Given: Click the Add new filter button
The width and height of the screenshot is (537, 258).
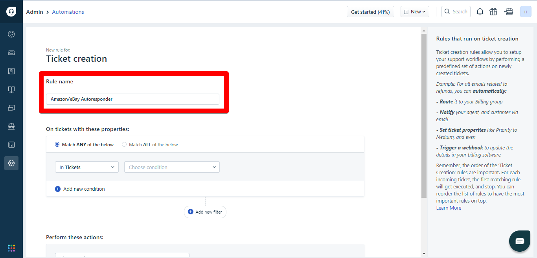Looking at the screenshot, I should pos(205,212).
